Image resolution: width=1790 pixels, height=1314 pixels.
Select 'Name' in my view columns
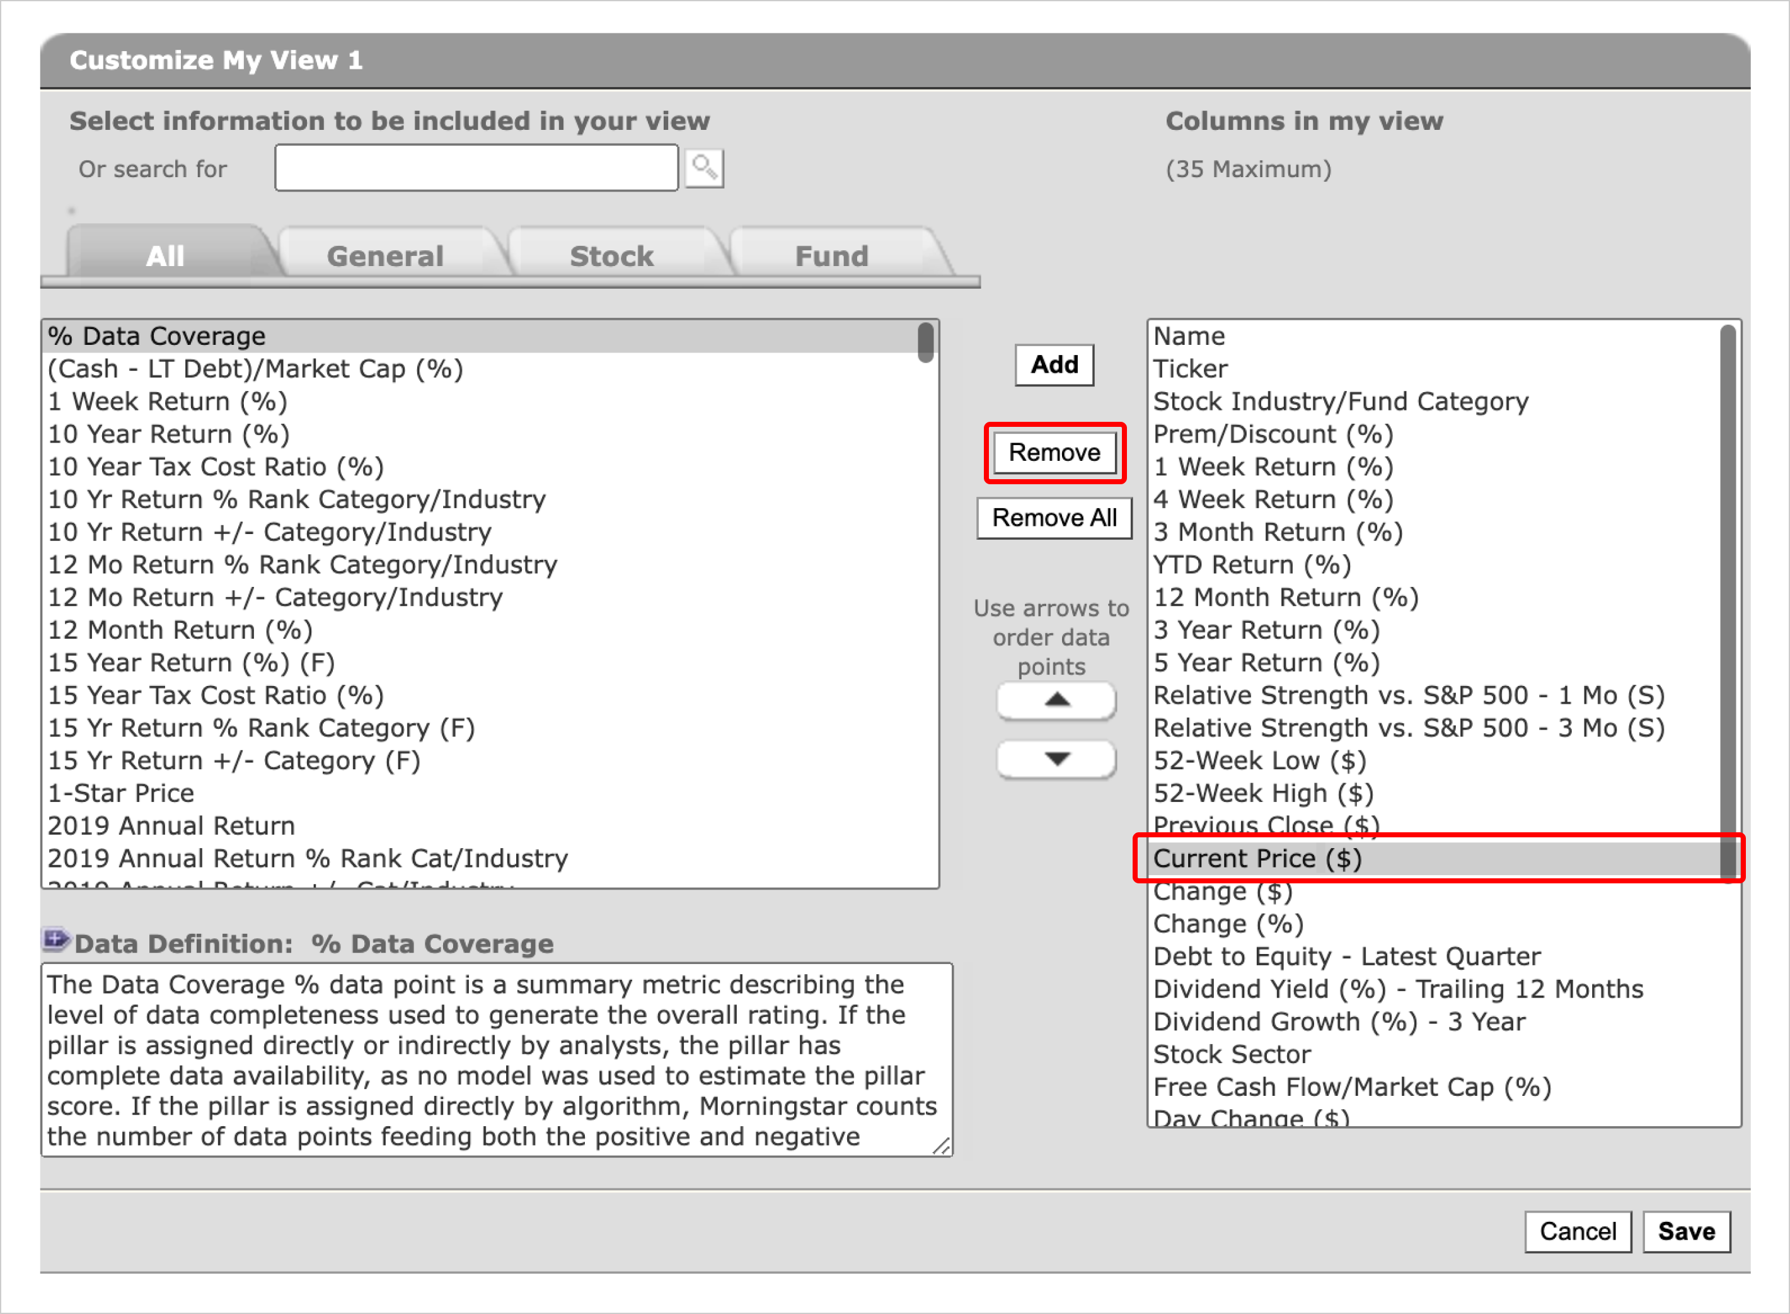tap(1435, 337)
